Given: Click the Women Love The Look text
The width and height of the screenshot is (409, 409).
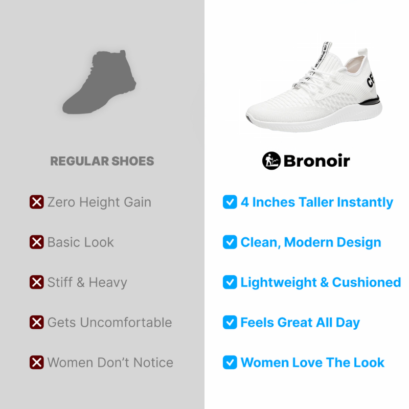Looking at the screenshot, I should 312,362.
